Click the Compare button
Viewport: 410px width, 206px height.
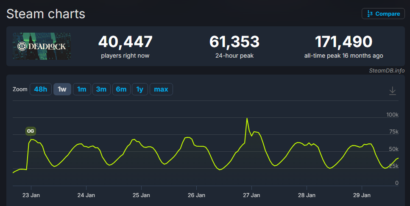point(383,14)
